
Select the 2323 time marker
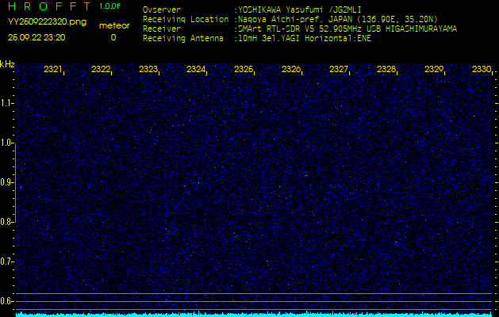pyautogui.click(x=148, y=70)
